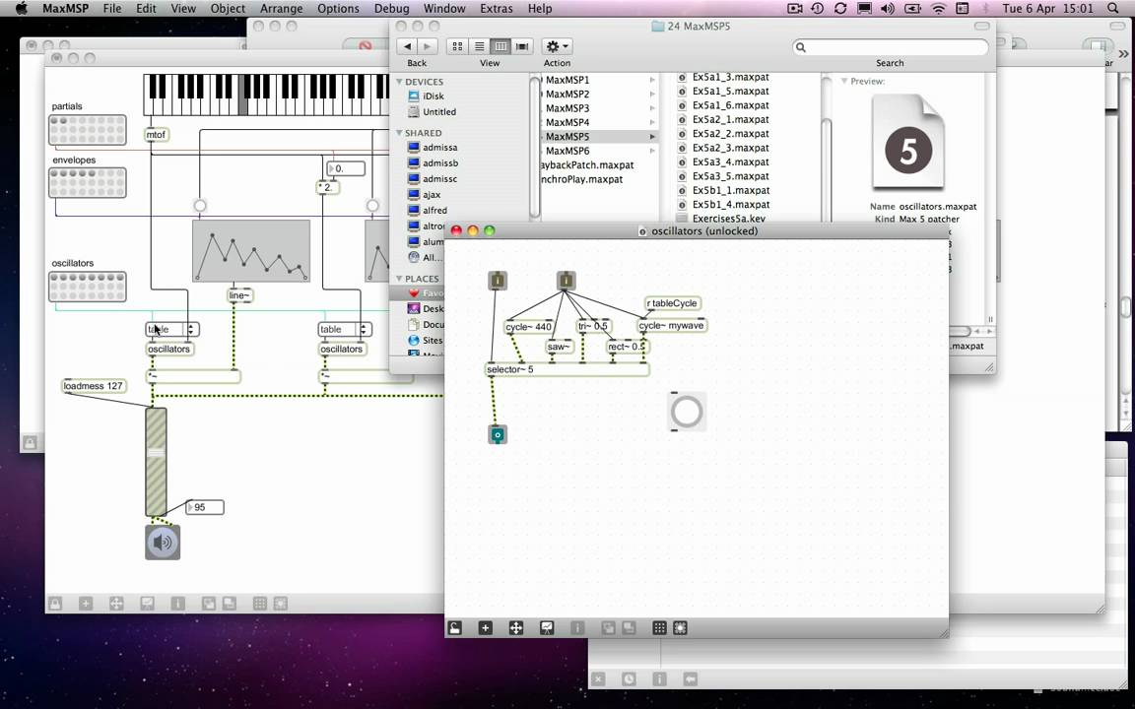The height and width of the screenshot is (709, 1135).
Task: Switch Finder to column view
Action: (501, 46)
